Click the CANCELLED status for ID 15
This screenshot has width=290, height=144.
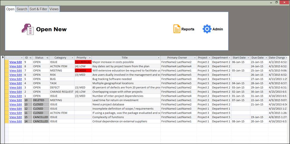[41, 117]
